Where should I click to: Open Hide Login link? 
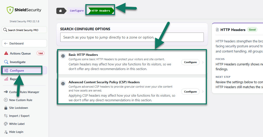click(x=16, y=132)
